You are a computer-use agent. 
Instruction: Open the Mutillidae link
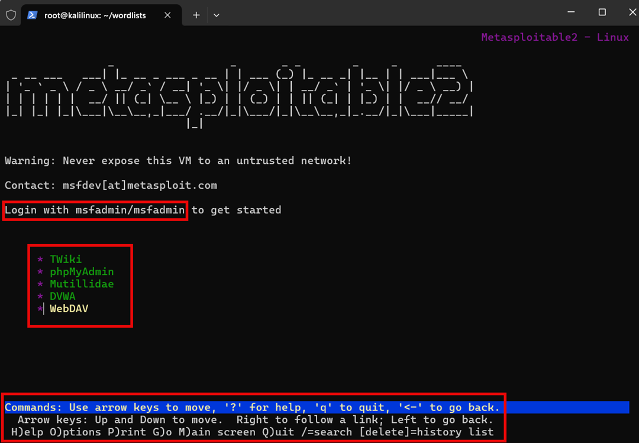[82, 284]
